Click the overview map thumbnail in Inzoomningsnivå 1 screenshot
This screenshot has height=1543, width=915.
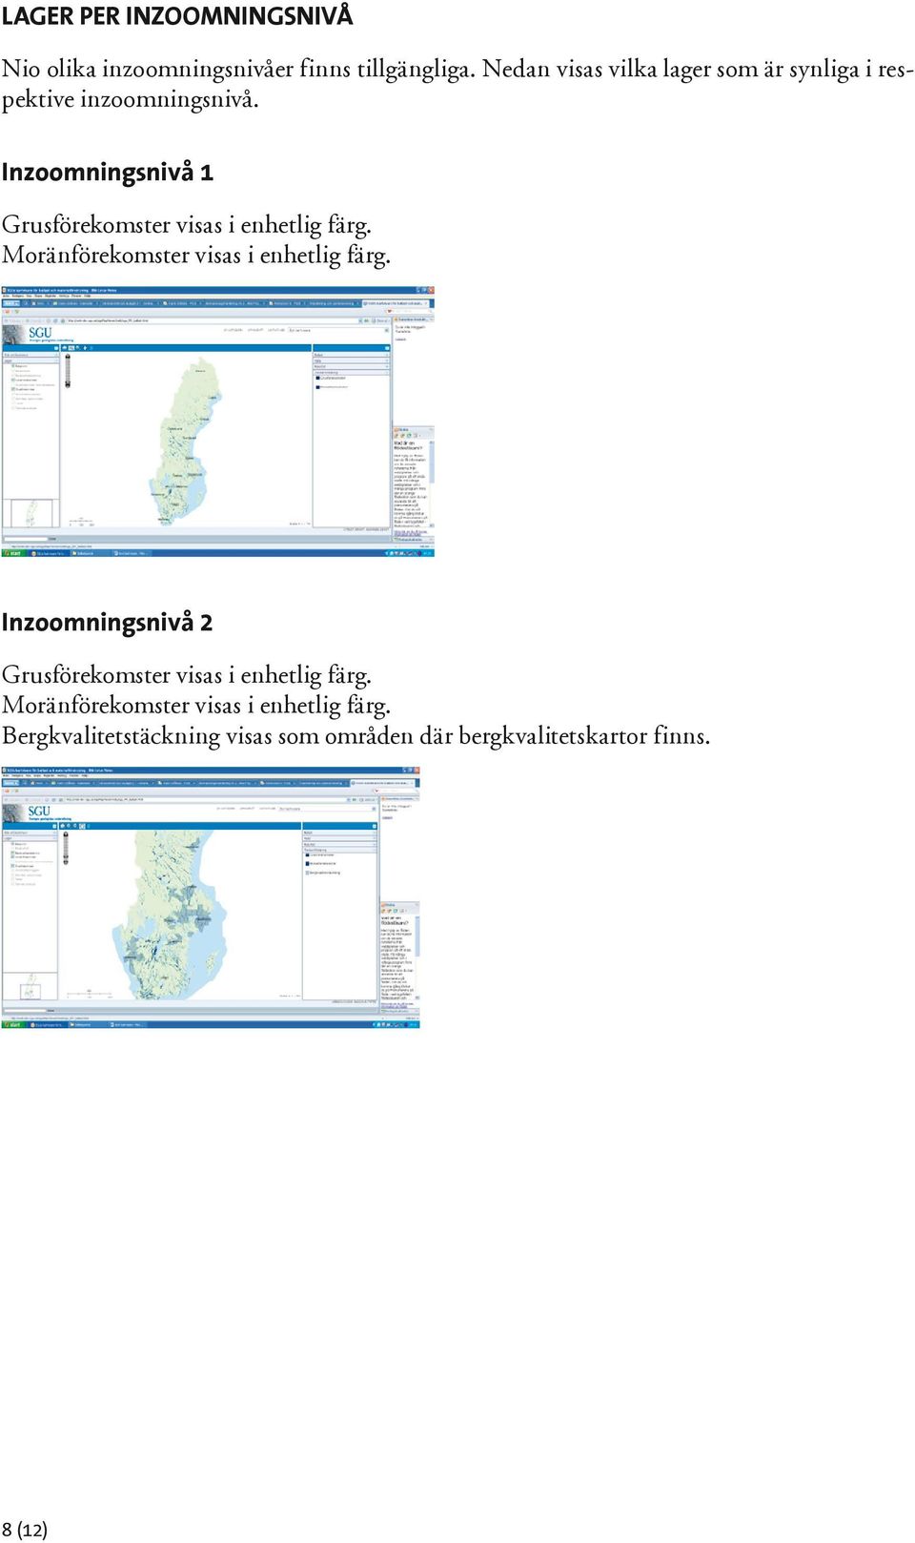[30, 513]
